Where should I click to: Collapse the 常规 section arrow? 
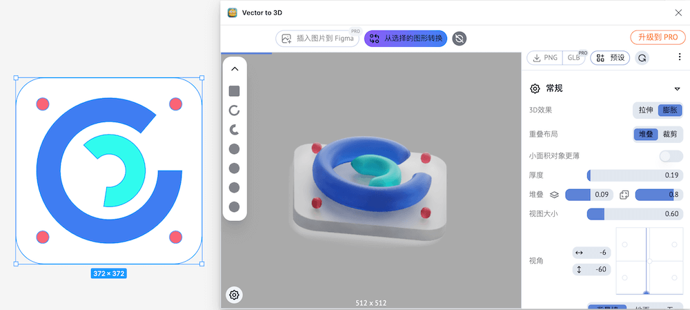click(x=678, y=89)
